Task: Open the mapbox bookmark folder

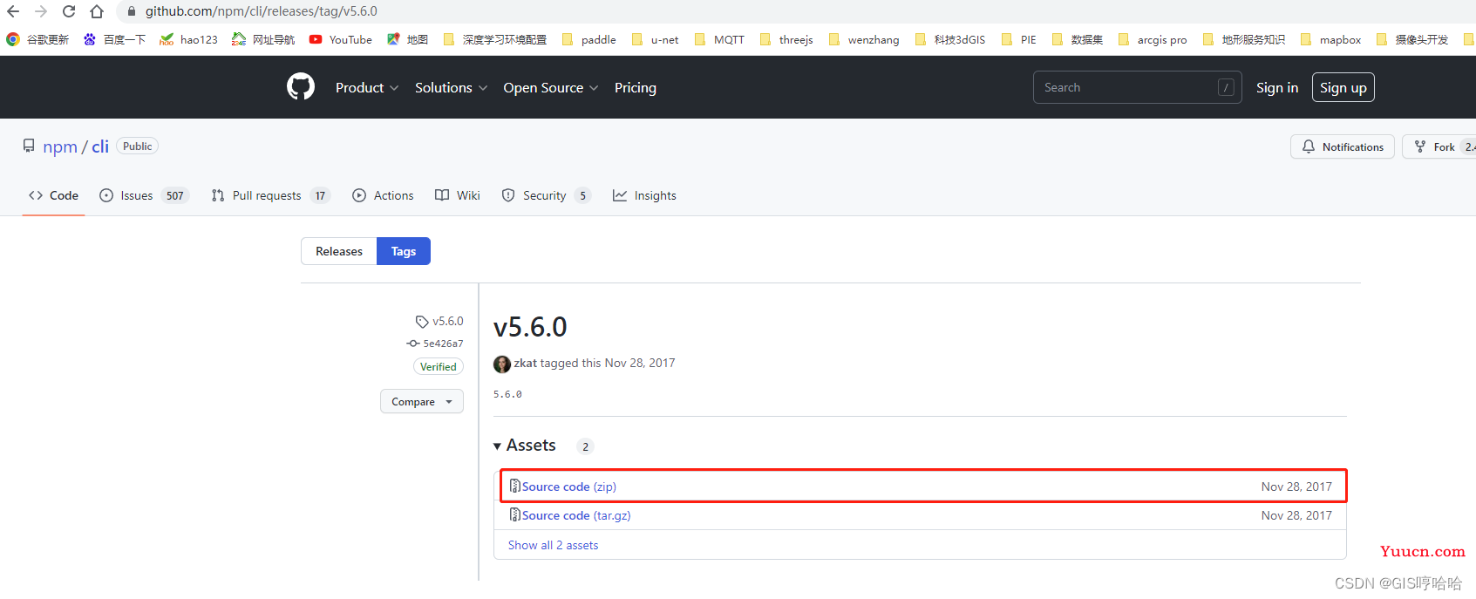Action: (x=1331, y=39)
